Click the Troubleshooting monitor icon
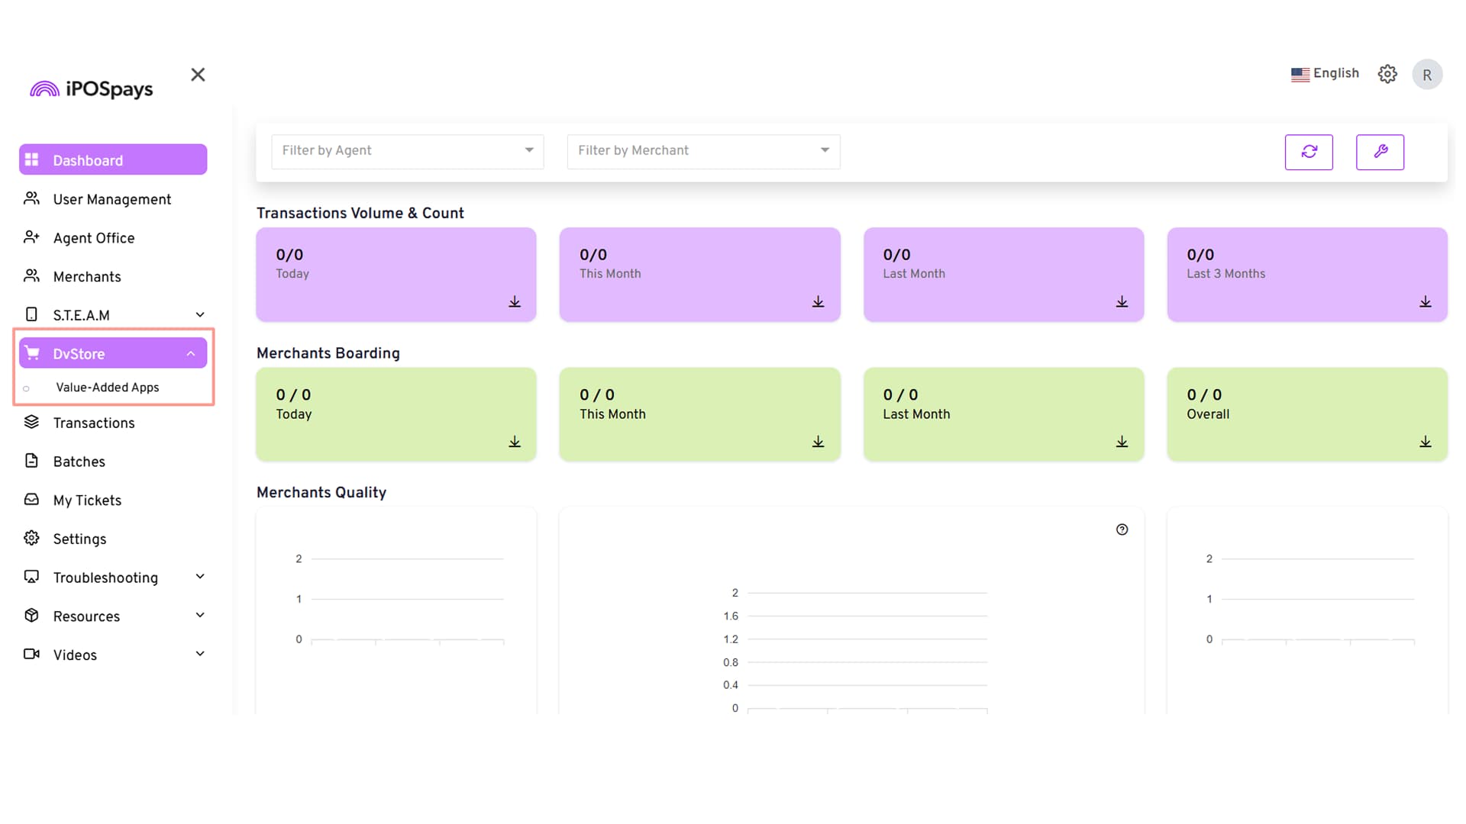The width and height of the screenshot is (1466, 824). click(31, 577)
